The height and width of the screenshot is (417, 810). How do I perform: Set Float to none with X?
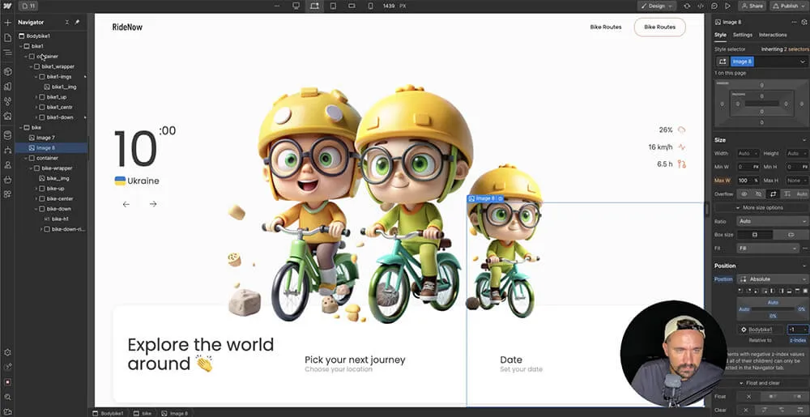(x=748, y=397)
